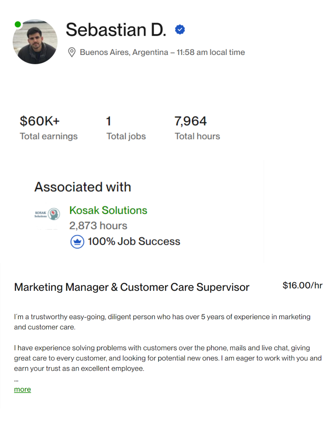The width and height of the screenshot is (336, 448).
Task: Open the Kosak Solutions agency link
Action: (x=108, y=210)
